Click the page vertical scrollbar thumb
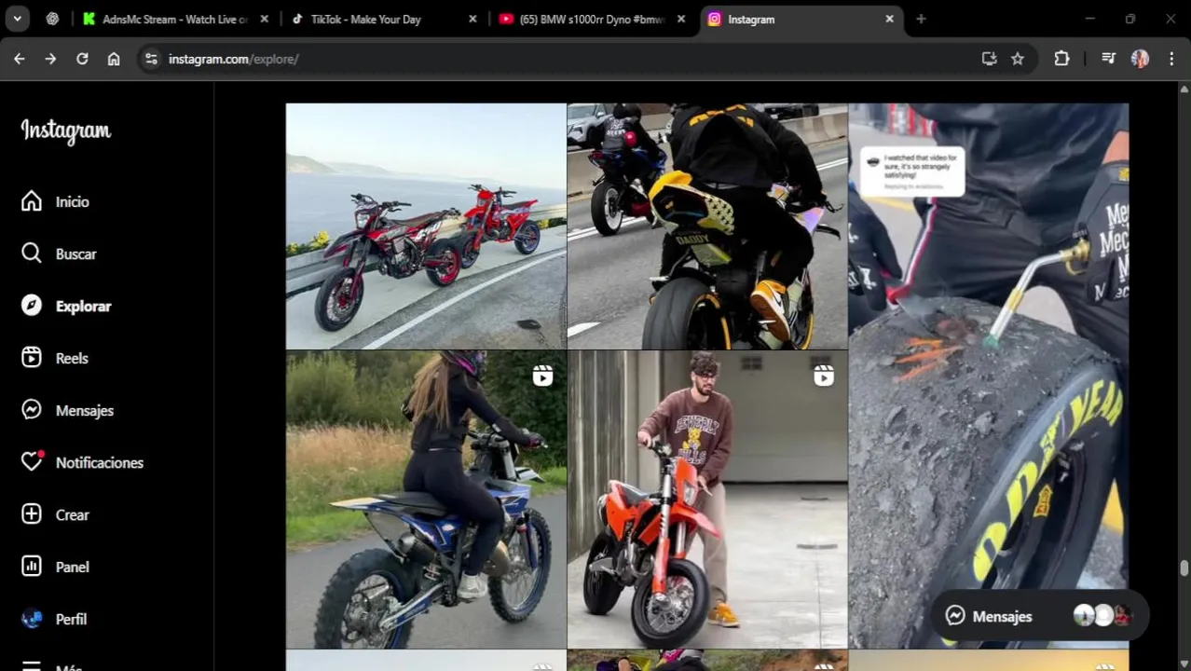The image size is (1191, 671). click(1184, 568)
